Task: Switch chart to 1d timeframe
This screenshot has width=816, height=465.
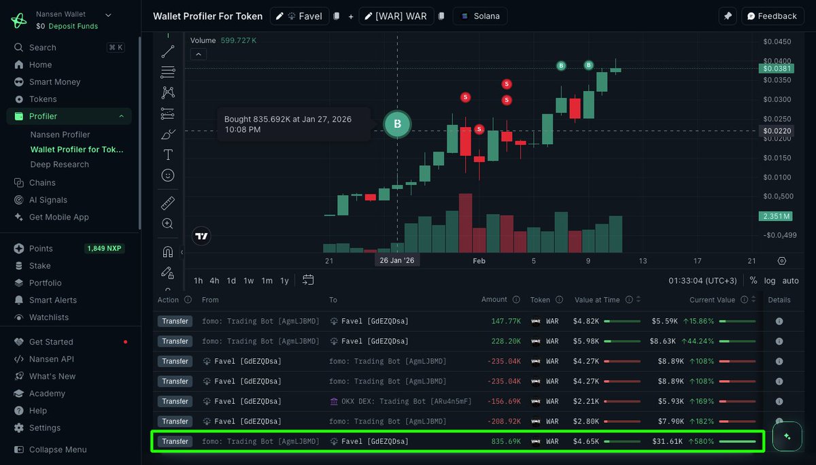Action: click(x=231, y=281)
